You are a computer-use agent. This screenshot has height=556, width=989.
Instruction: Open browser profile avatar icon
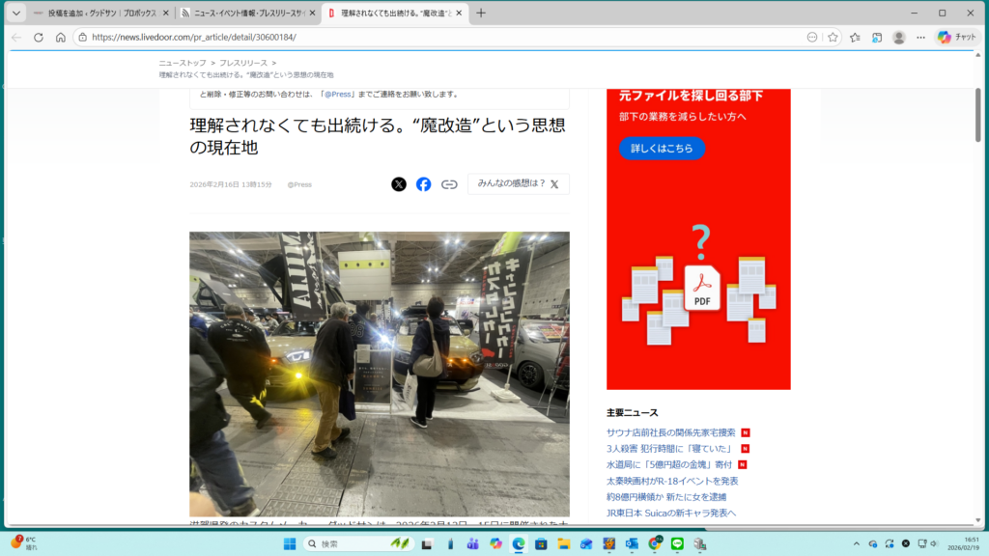click(x=899, y=37)
